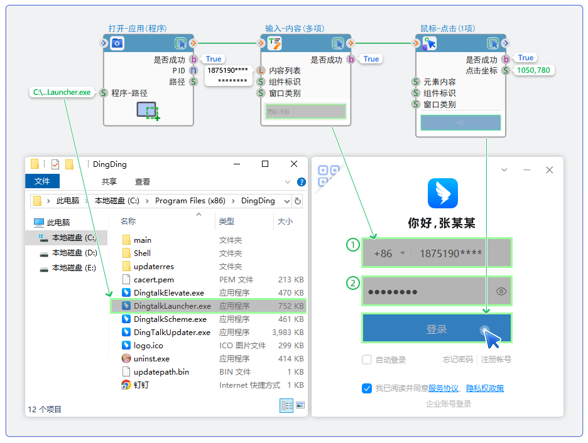
Task: Uncheck the 我已阅读并同意 agreement checkbox
Action: pyautogui.click(x=367, y=388)
